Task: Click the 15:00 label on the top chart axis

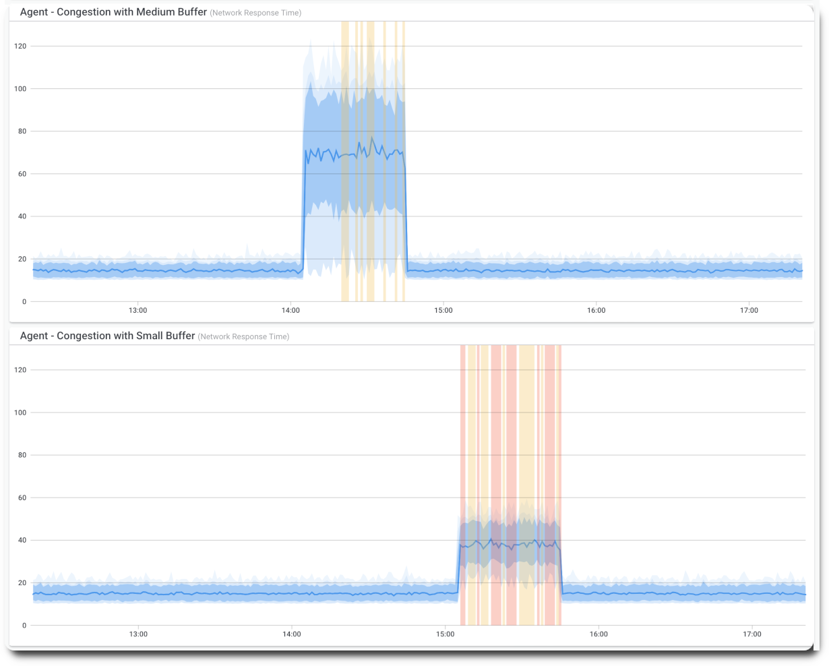Action: click(x=443, y=310)
